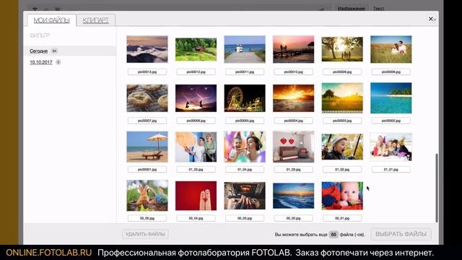Filter files by Сегодня
The height and width of the screenshot is (260, 462).
tap(38, 51)
